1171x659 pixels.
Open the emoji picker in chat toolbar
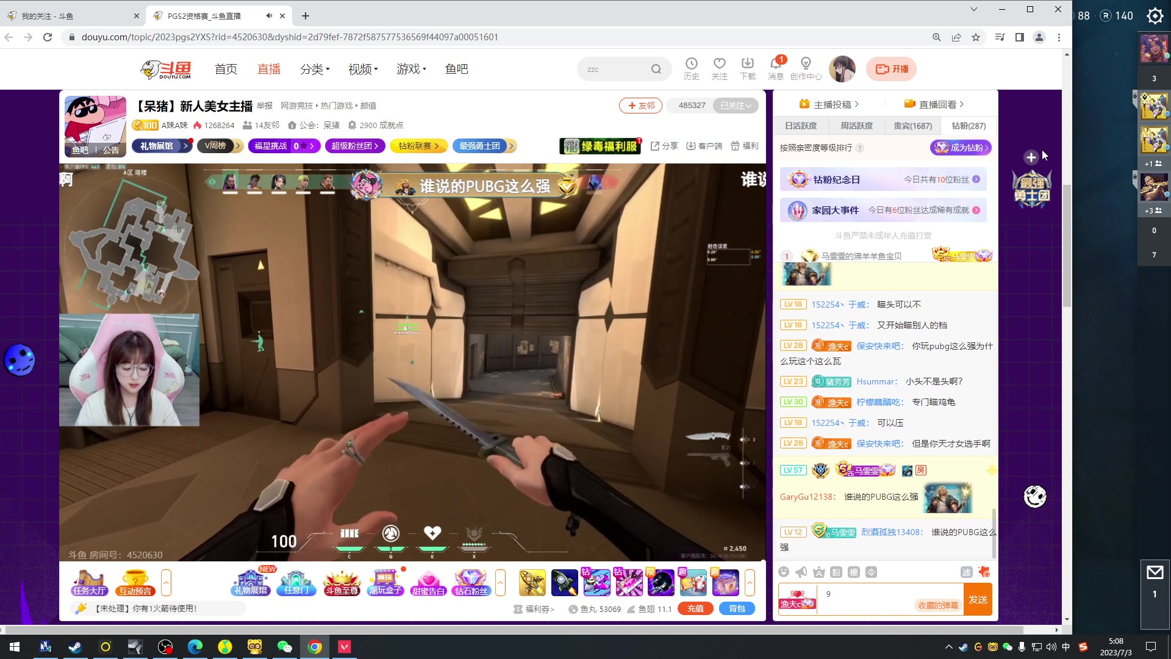(x=784, y=572)
